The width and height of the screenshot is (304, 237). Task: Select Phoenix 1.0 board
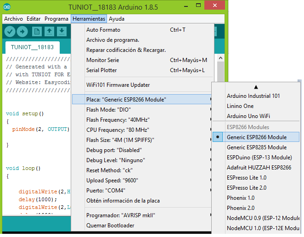(x=256, y=198)
